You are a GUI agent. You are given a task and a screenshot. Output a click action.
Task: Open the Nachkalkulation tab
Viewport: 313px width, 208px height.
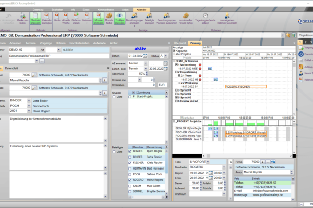[x=79, y=43]
